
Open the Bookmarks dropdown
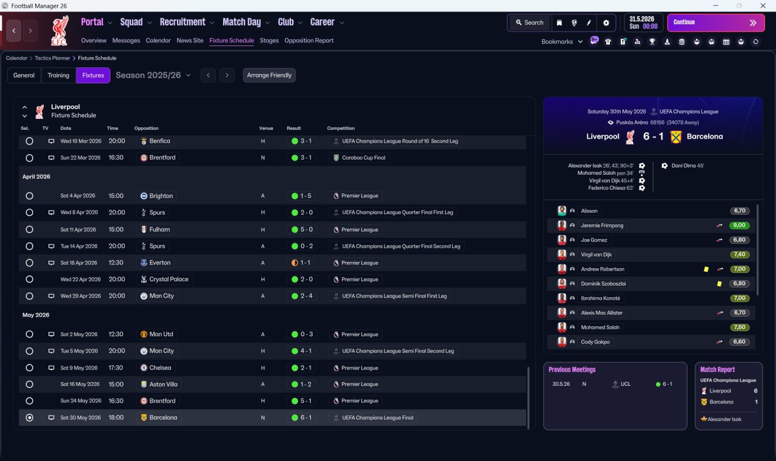click(562, 42)
